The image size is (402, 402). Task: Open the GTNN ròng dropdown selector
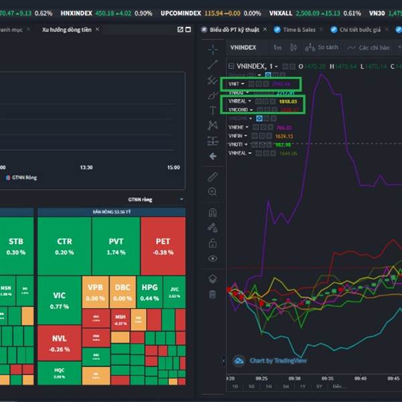155,200
